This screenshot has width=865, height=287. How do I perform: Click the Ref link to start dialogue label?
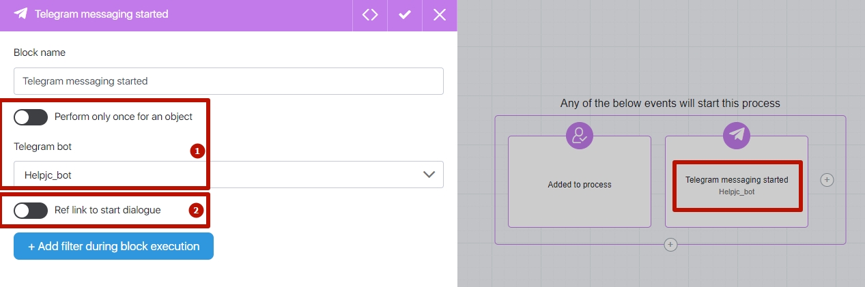coord(108,210)
